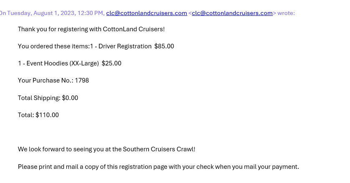
Task: Click the 'Thank you for registering' line
Action: pyautogui.click(x=91, y=29)
